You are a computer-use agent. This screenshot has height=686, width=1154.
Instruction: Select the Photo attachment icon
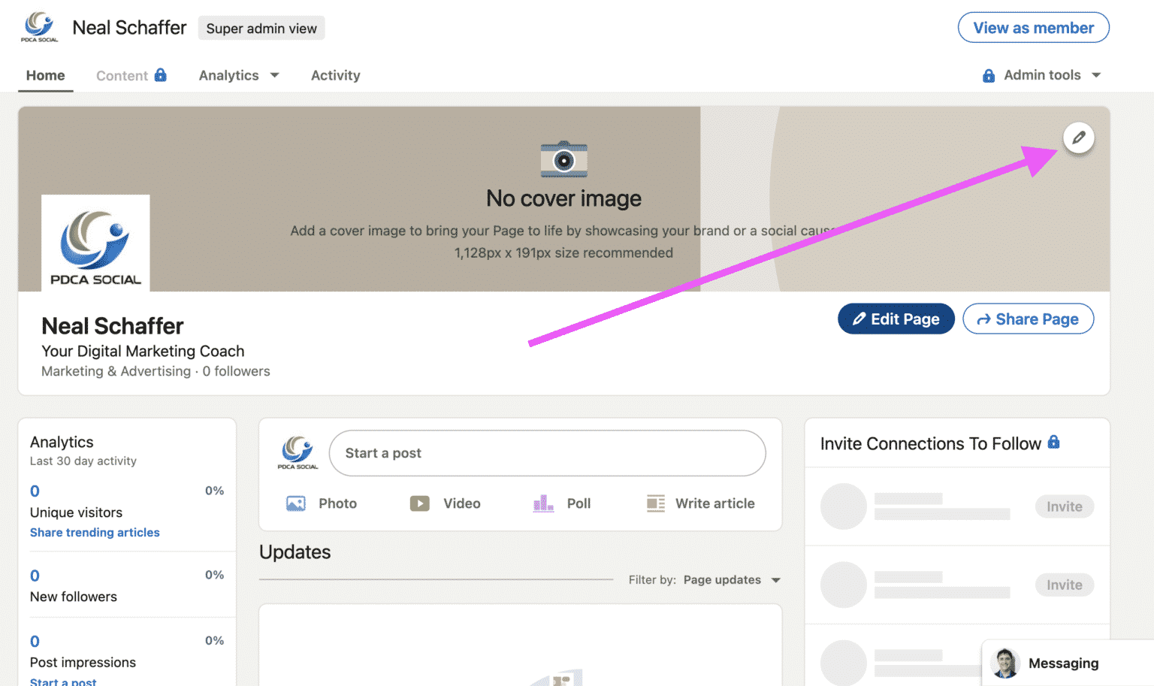(296, 503)
